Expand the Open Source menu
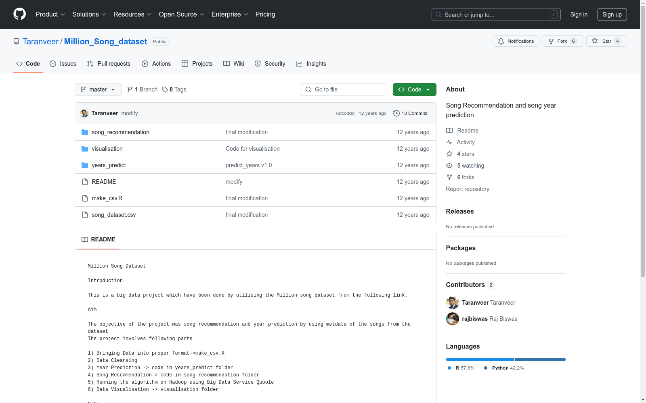The image size is (646, 403). click(x=181, y=14)
